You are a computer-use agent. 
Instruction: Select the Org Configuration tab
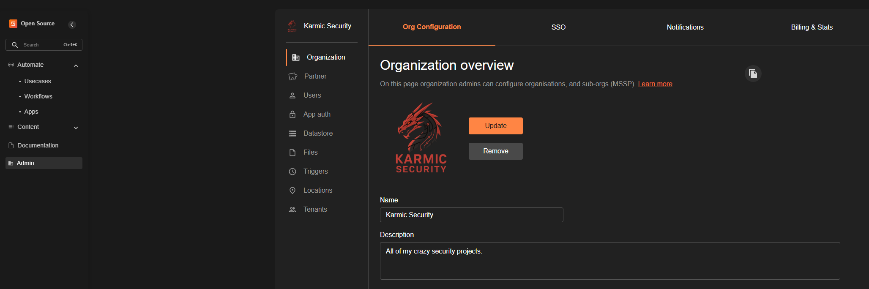pyautogui.click(x=432, y=27)
